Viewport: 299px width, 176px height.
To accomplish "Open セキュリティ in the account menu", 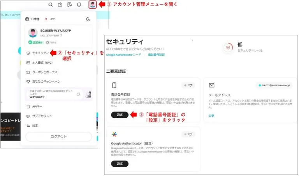I will coord(40,53).
